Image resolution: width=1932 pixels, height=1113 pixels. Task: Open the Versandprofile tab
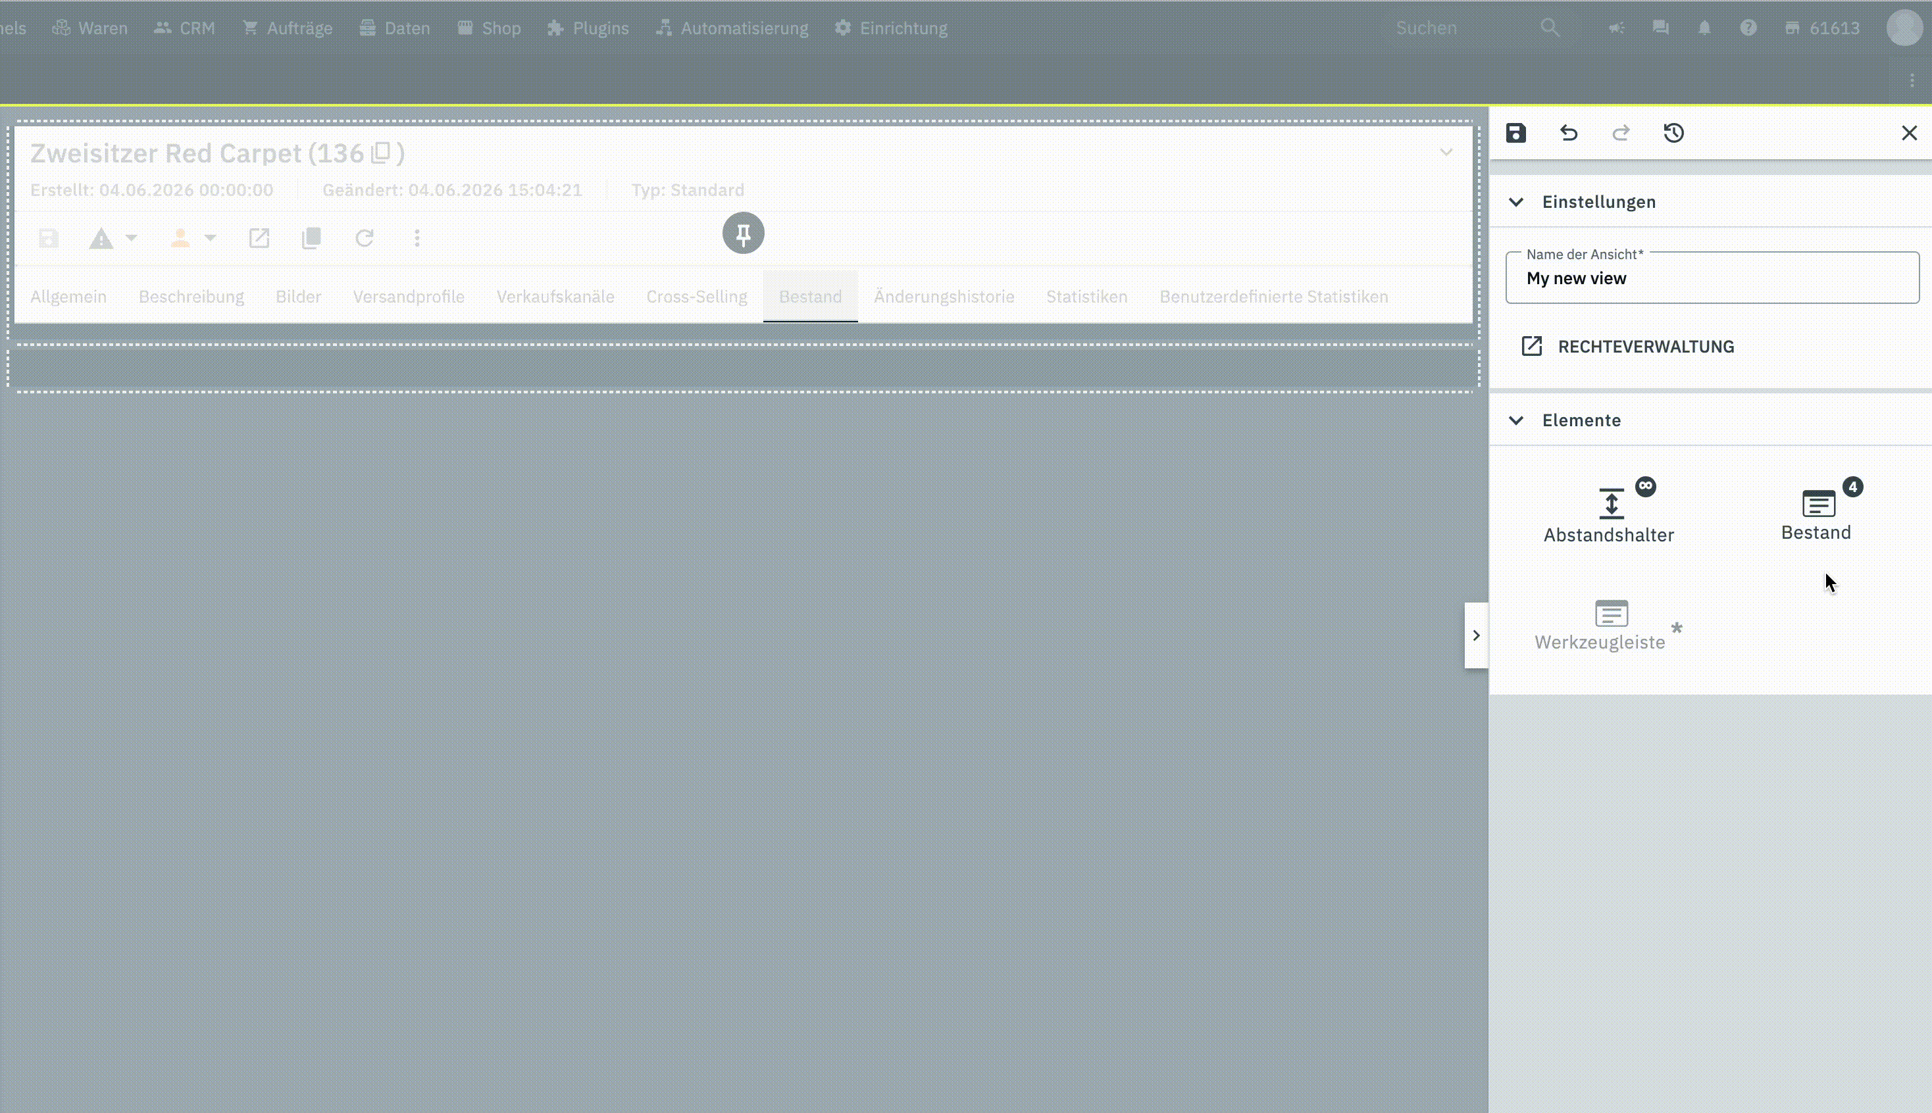pos(408,297)
